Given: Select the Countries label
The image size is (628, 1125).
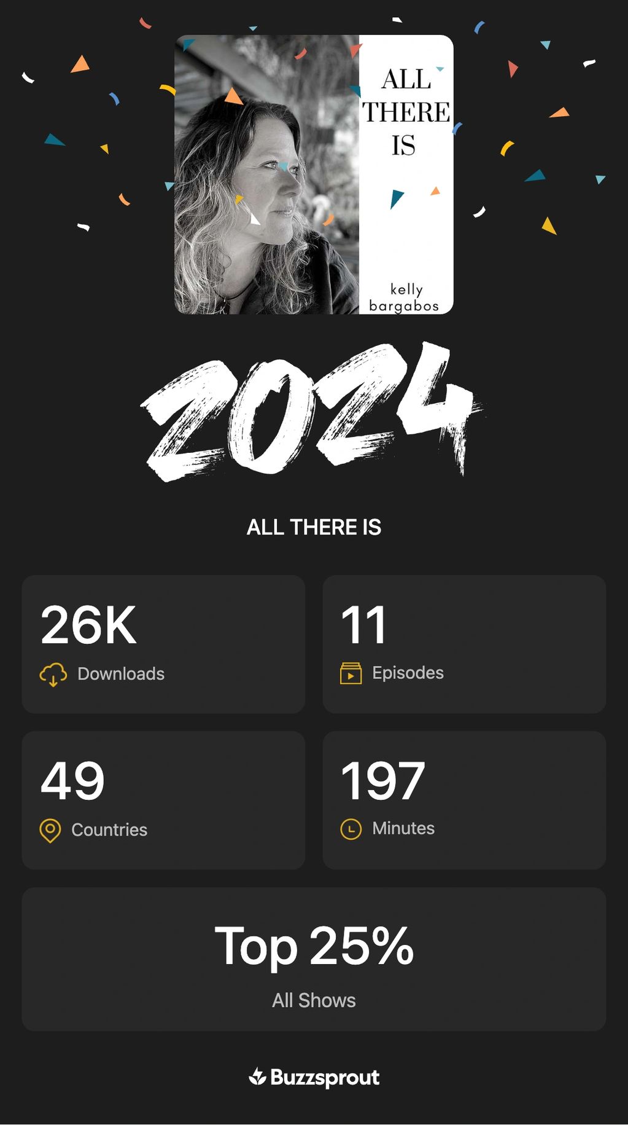Looking at the screenshot, I should 109,830.
